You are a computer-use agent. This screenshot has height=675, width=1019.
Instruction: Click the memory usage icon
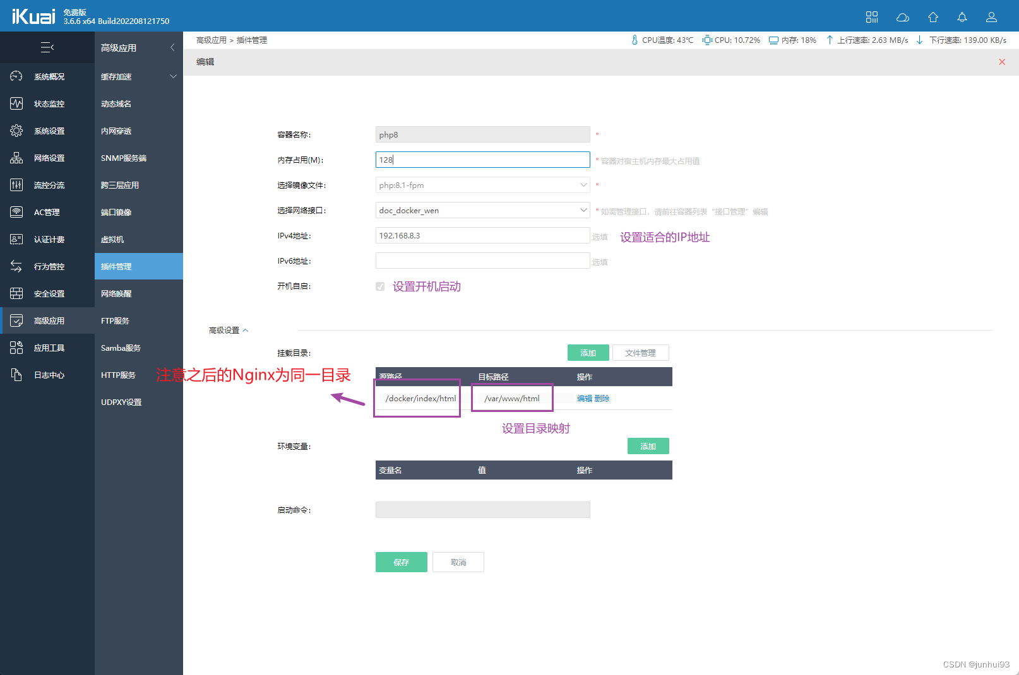pyautogui.click(x=773, y=40)
